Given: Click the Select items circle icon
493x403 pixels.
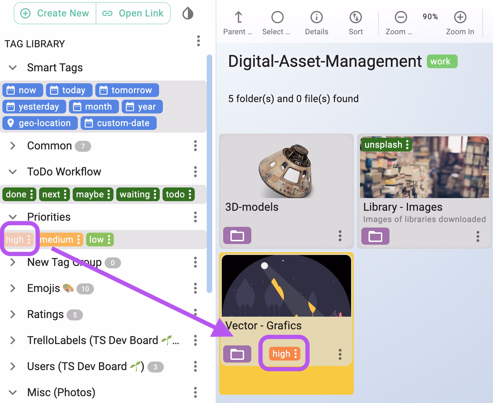Looking at the screenshot, I should point(277,16).
